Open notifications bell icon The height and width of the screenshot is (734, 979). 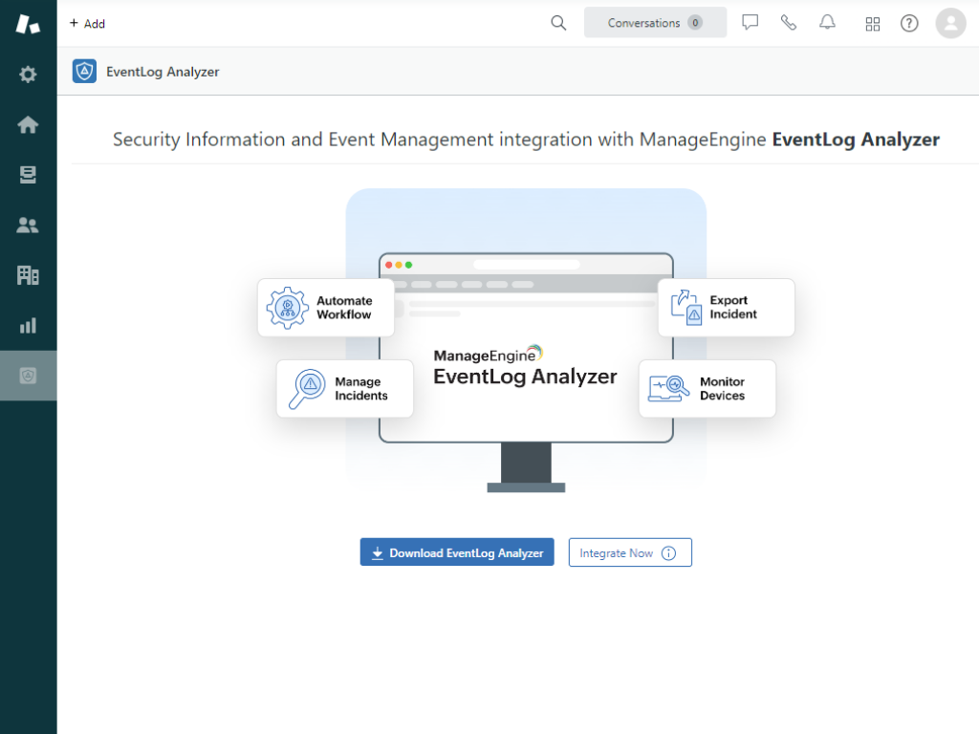point(827,23)
